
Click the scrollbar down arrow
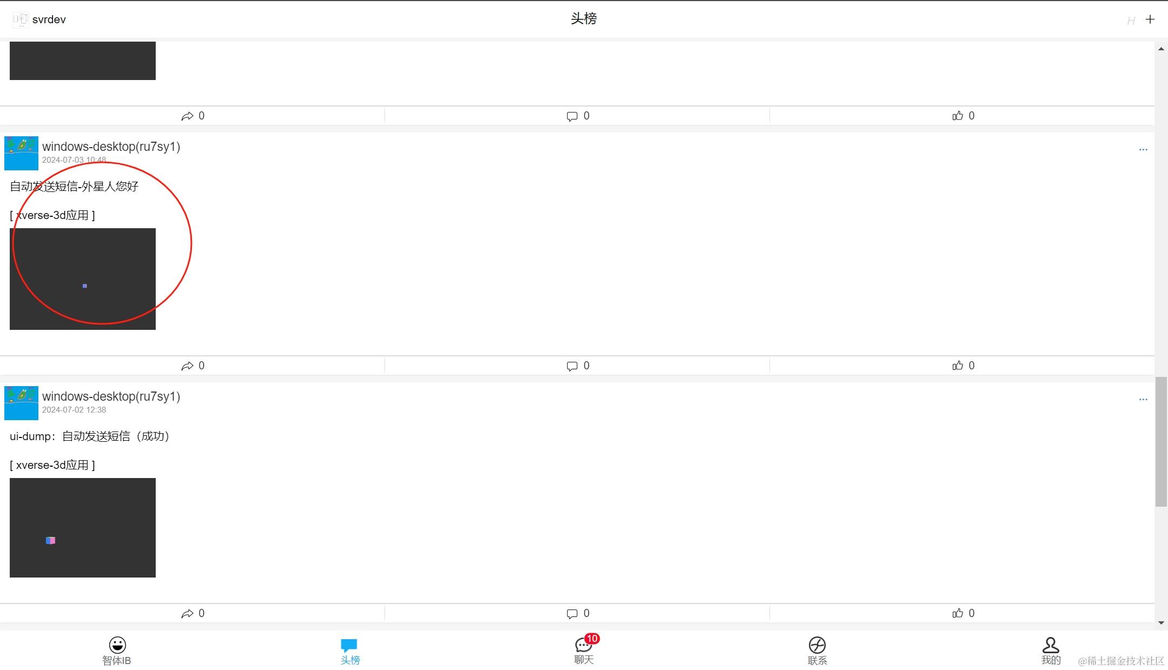tap(1161, 623)
